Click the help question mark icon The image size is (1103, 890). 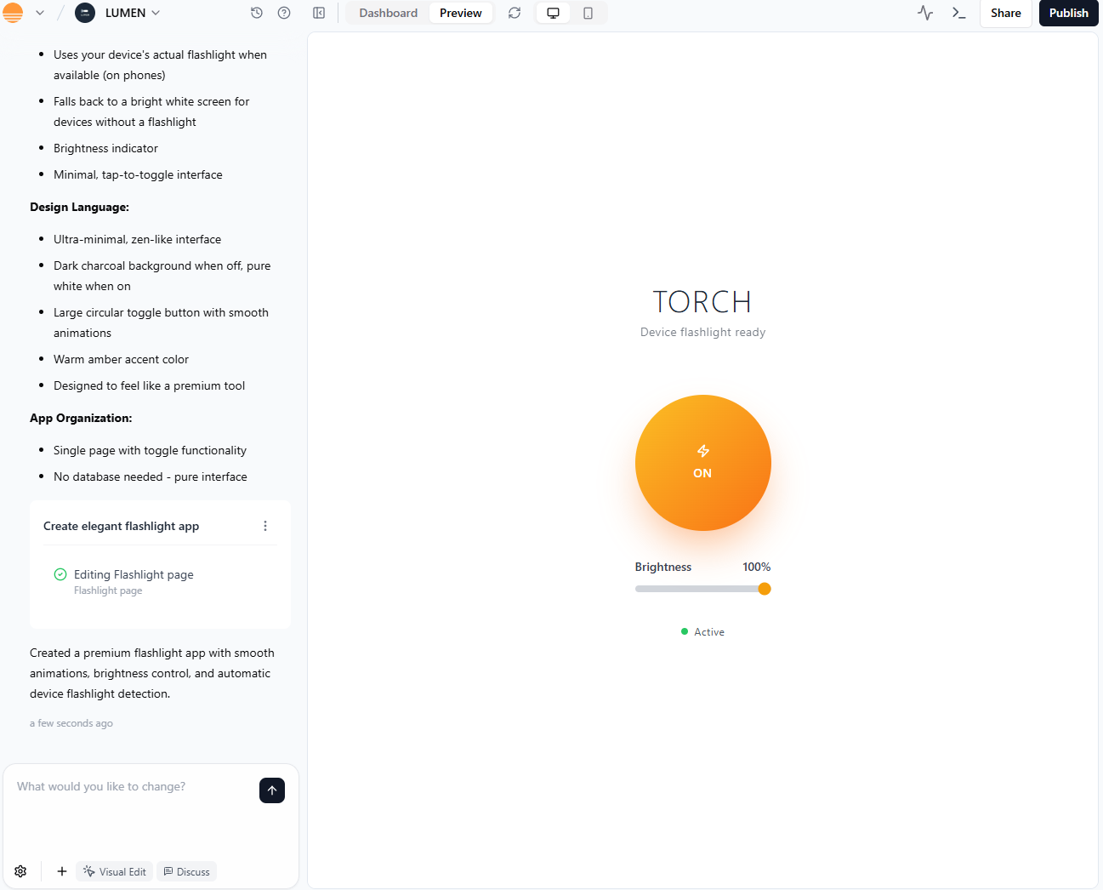(x=283, y=13)
